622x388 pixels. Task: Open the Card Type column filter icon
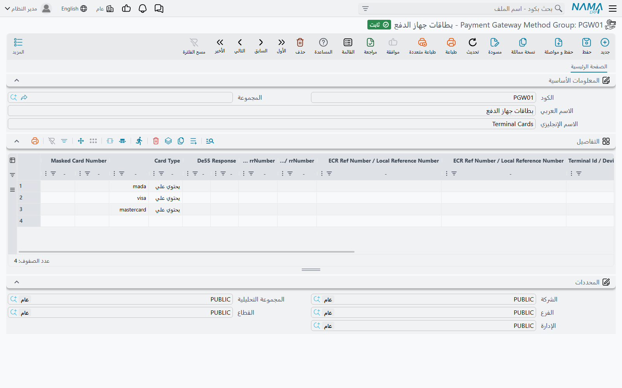[x=161, y=173]
